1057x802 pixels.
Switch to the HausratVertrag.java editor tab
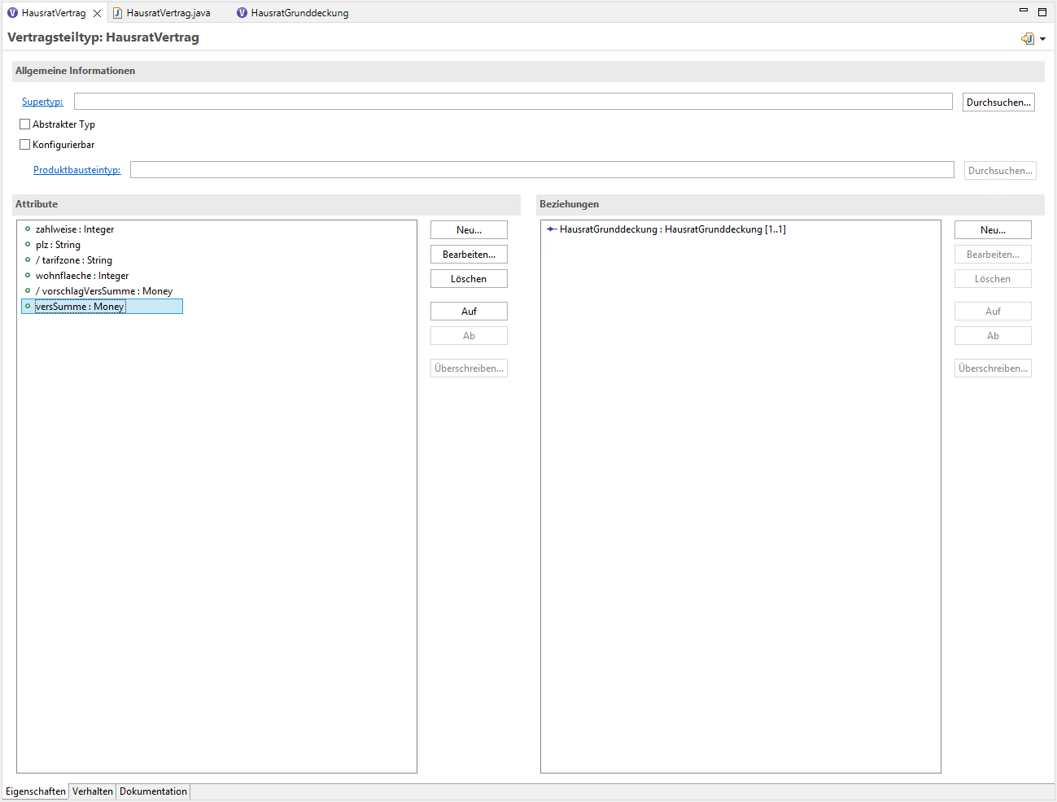tap(168, 13)
